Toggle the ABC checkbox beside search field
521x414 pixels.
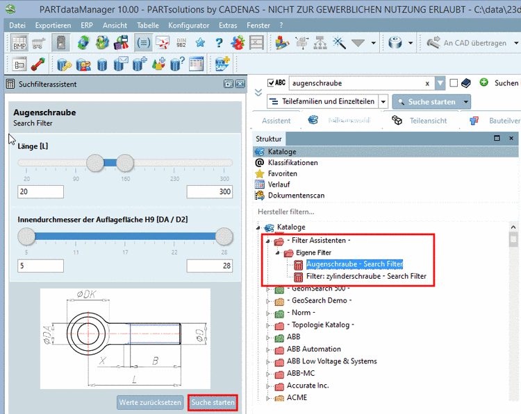(x=271, y=83)
